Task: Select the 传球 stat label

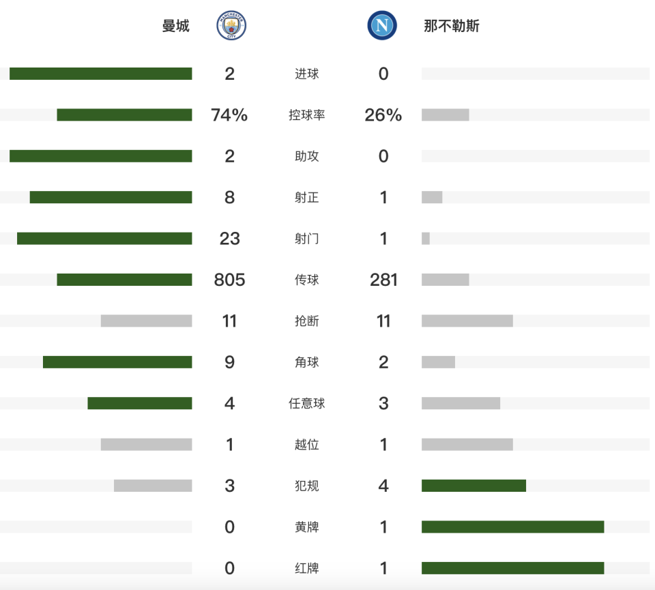Action: (306, 280)
